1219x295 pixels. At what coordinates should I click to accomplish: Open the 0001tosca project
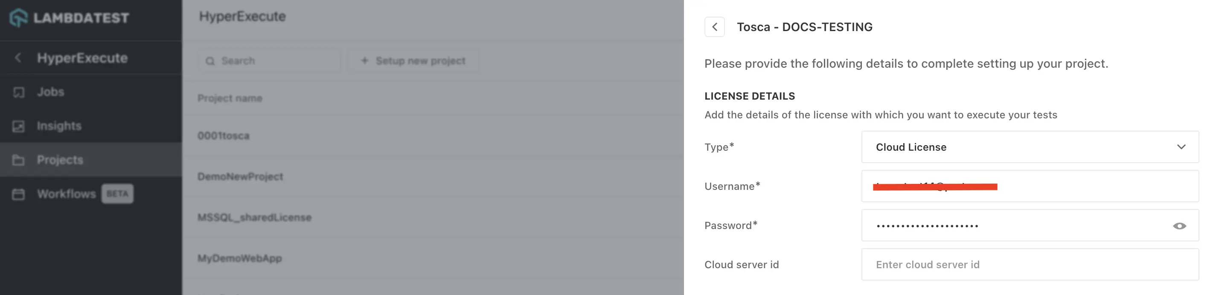223,136
